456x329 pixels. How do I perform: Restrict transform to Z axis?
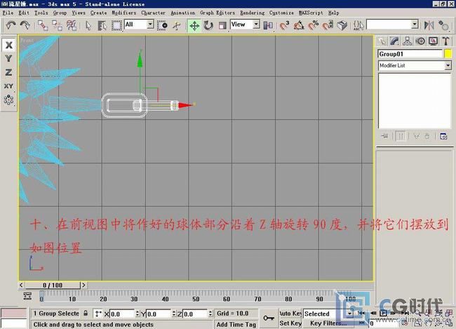coord(8,72)
